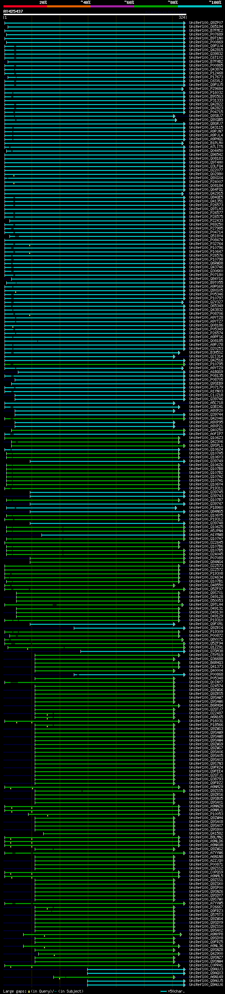
Task: Click the red 20% identity legend bar
Action: (25, 6)
